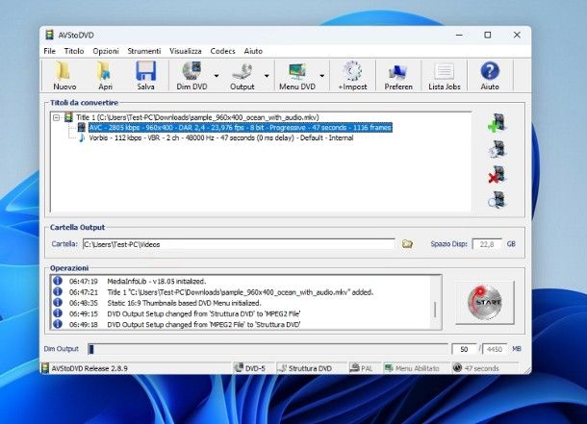Open the Strumenti menu
The width and height of the screenshot is (587, 424).
143,50
